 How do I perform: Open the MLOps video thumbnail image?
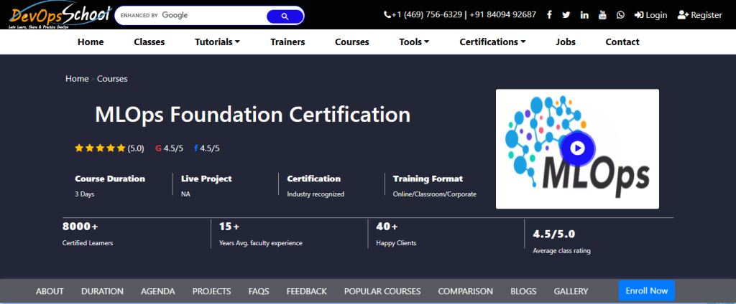577,149
